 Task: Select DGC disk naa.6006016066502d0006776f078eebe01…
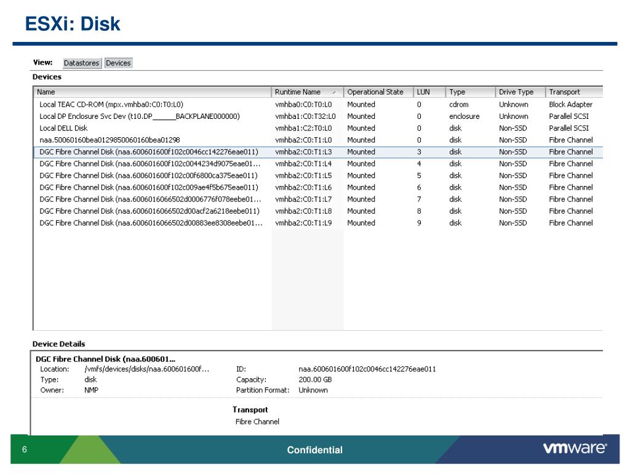pos(318,200)
